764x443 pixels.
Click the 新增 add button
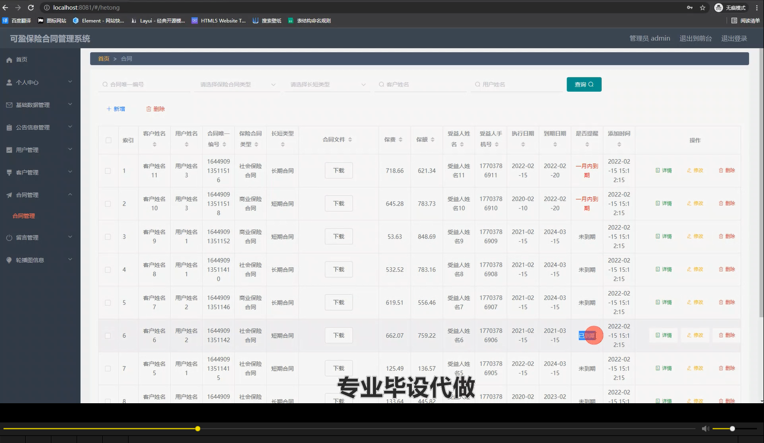tap(115, 109)
